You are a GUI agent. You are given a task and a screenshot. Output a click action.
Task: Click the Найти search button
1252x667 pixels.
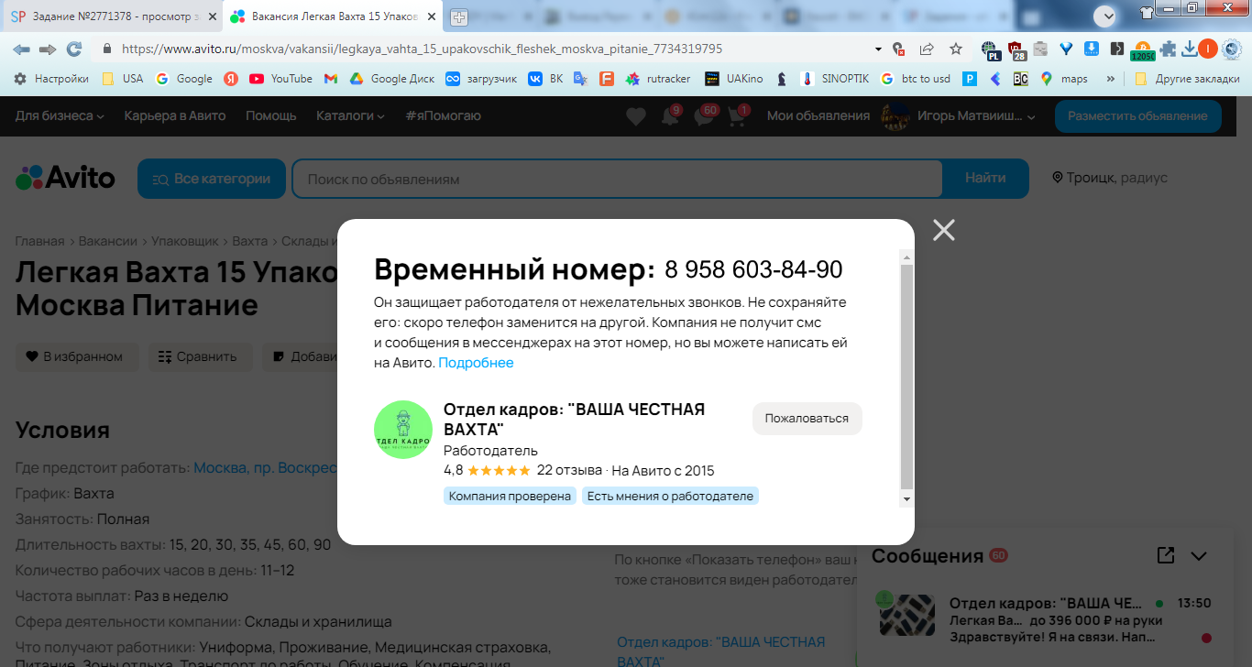(985, 179)
